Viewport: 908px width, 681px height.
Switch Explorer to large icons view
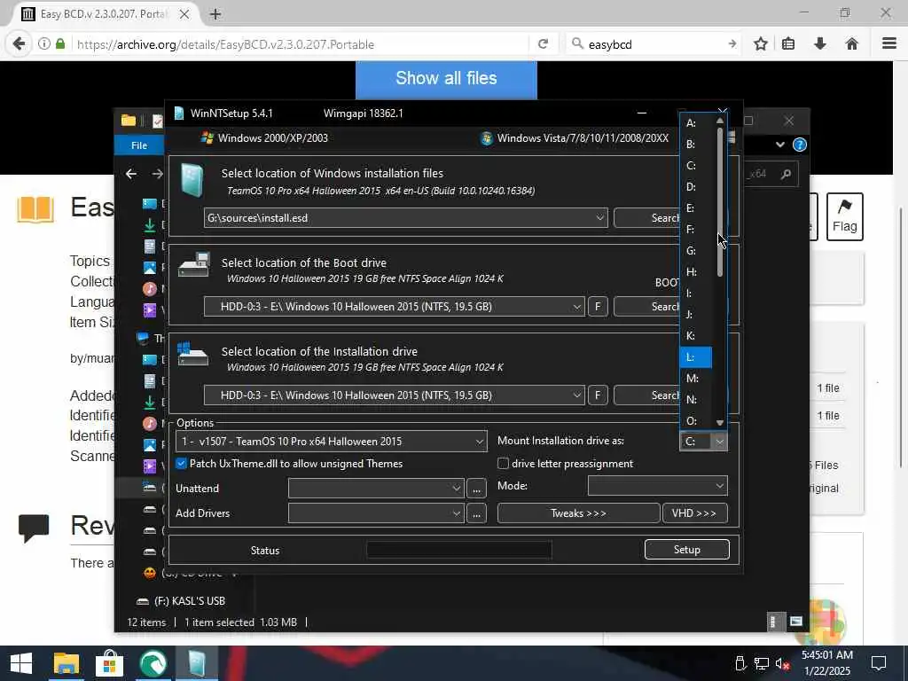click(796, 622)
